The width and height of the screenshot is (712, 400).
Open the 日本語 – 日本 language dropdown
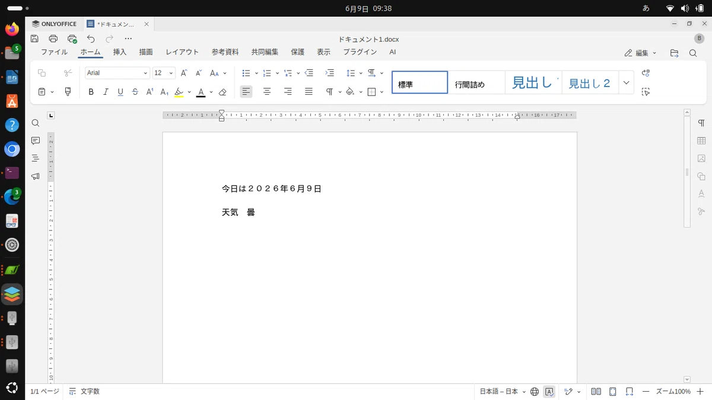[x=503, y=392]
